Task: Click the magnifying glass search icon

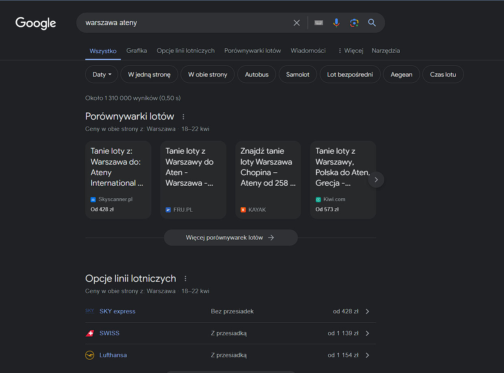Action: click(372, 23)
